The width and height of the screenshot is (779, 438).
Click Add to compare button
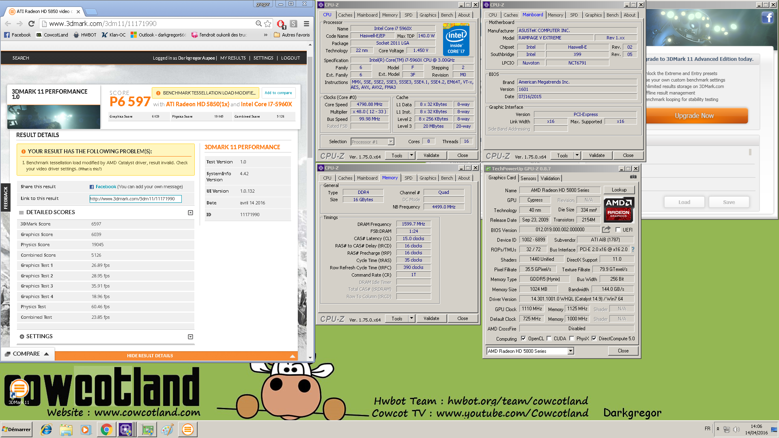(278, 93)
